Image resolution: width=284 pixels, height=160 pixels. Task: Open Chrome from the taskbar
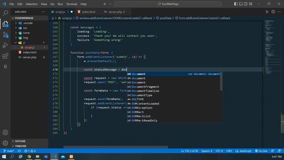click(29, 156)
